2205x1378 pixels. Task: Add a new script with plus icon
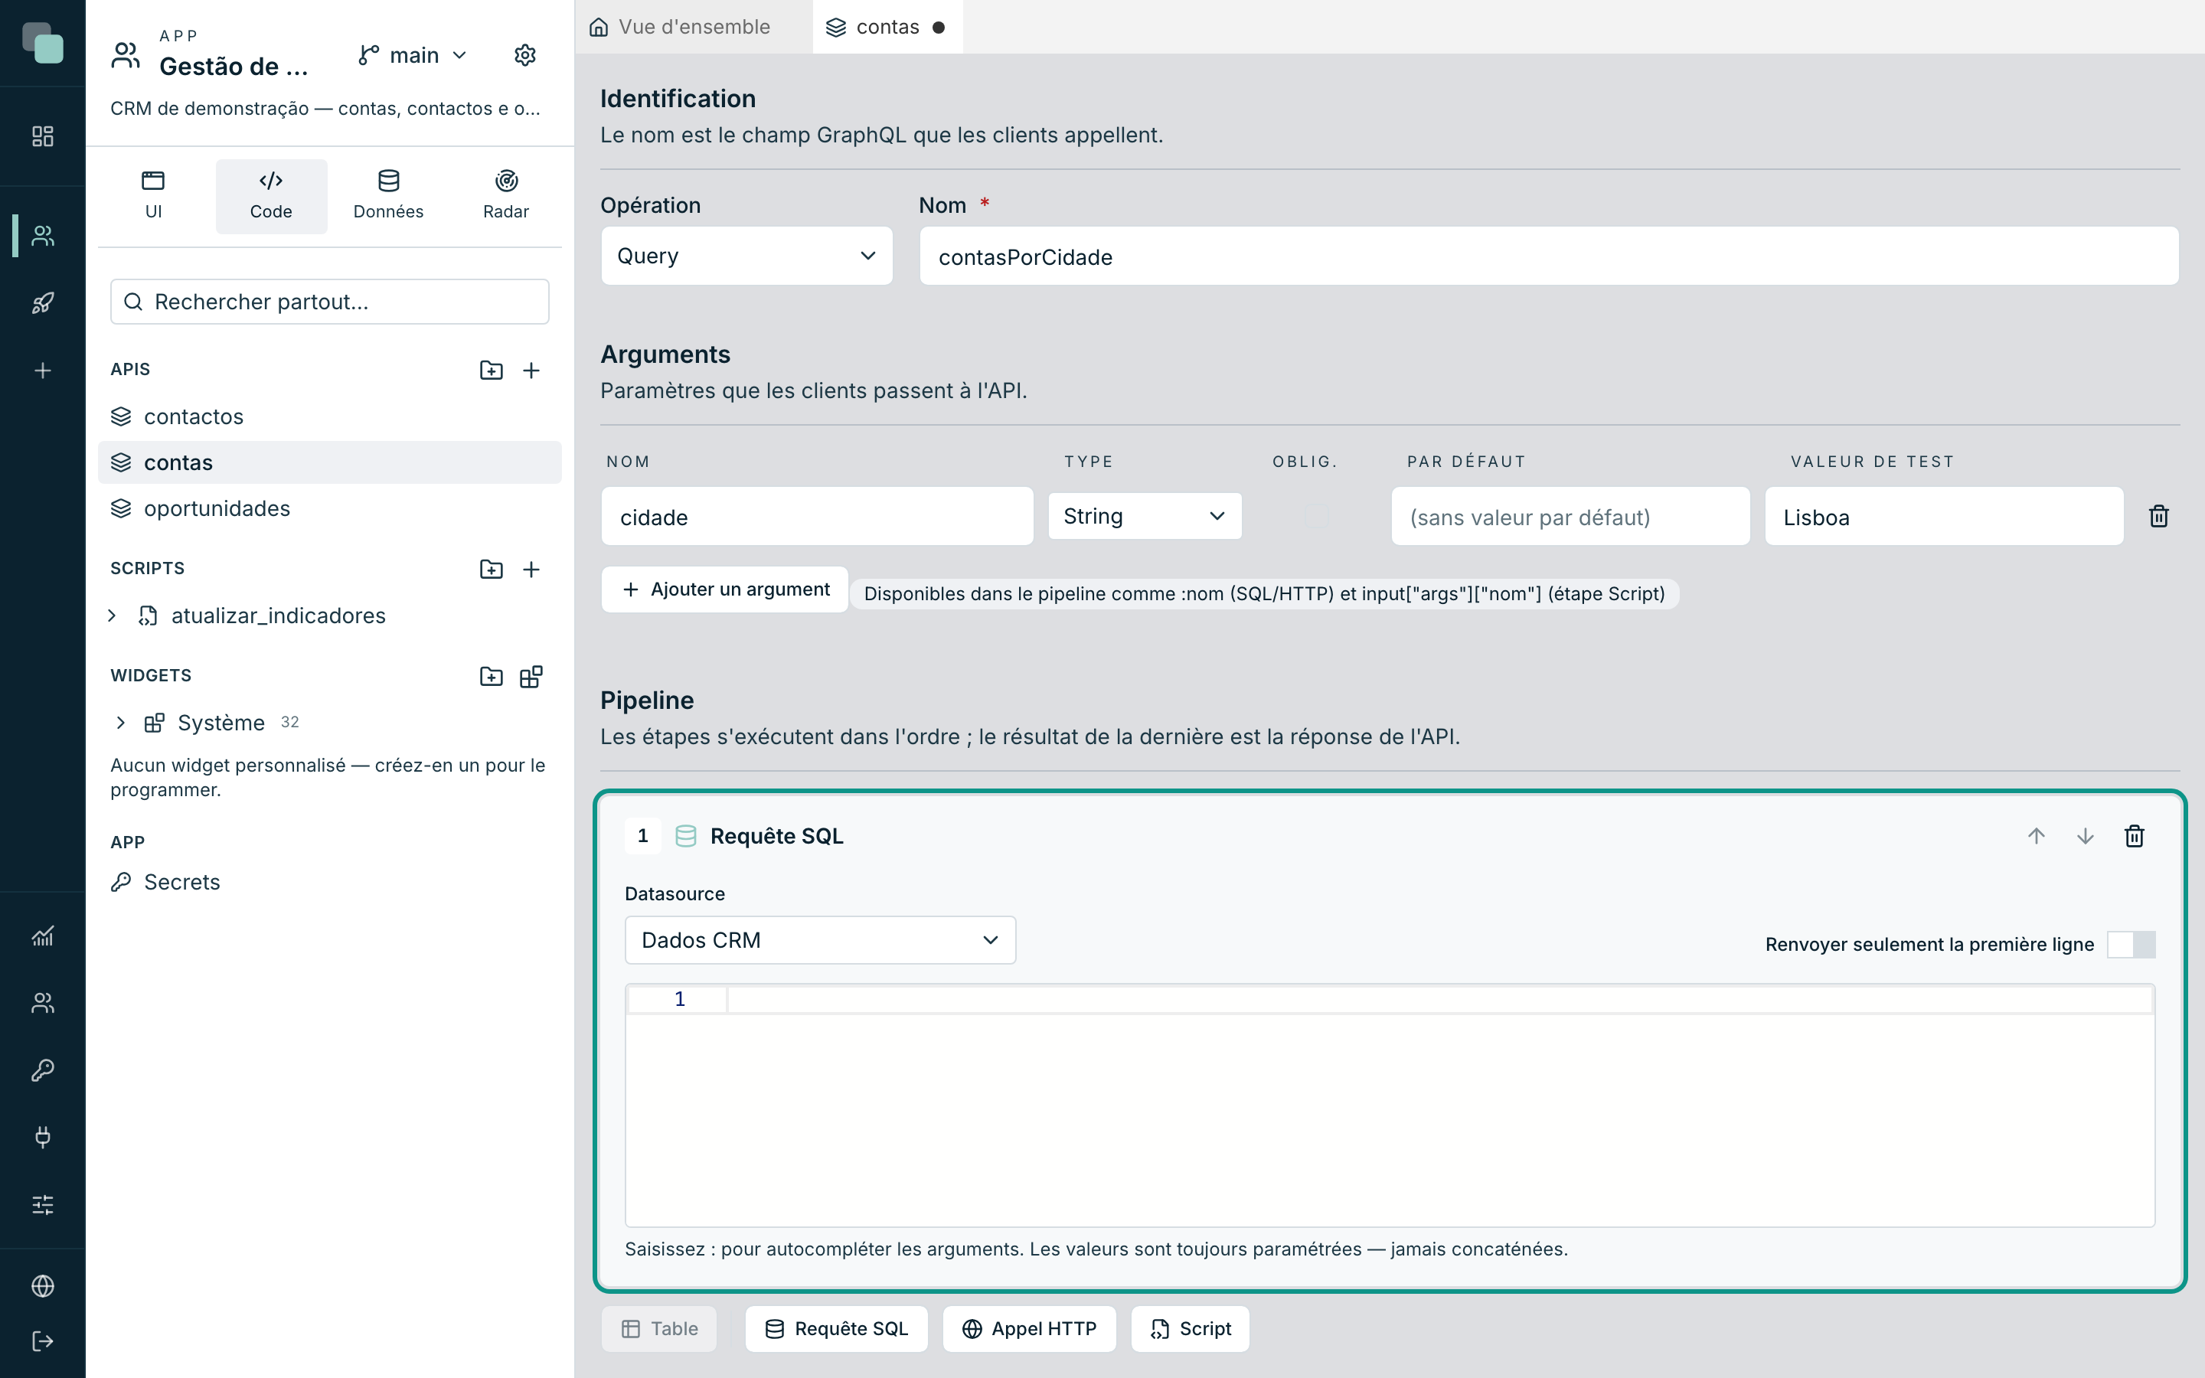531,570
